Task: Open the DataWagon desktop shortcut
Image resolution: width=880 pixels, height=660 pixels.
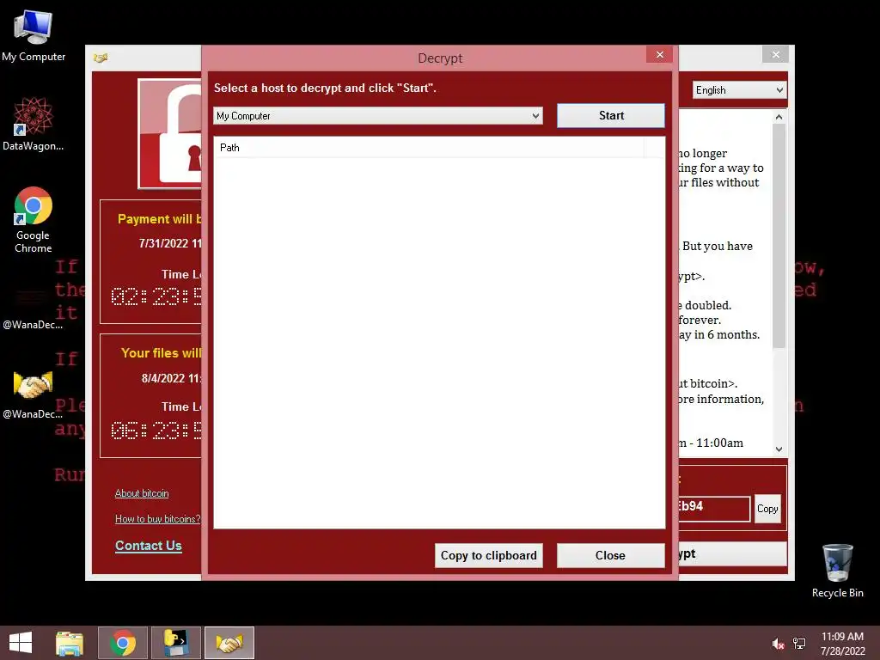Action: coord(34,124)
